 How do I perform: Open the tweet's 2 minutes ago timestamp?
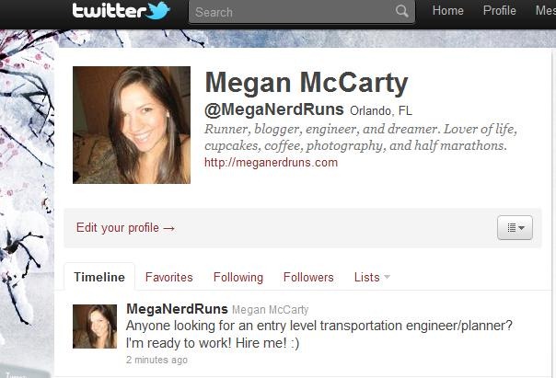click(x=156, y=360)
